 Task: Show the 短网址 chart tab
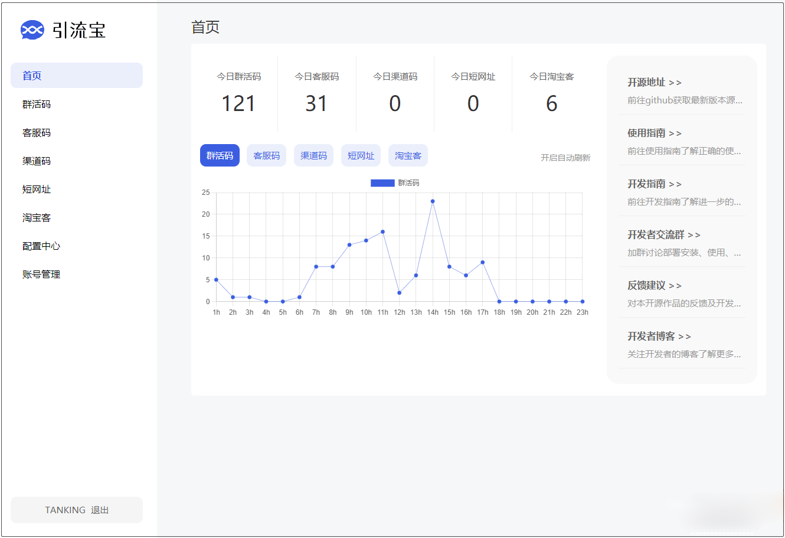(361, 156)
